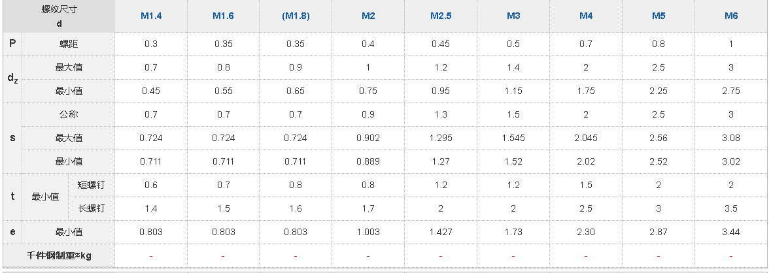
Task: Select the 3.44 value cell
Action: [x=731, y=232]
